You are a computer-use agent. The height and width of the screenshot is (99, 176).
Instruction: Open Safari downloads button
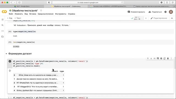point(161,2)
